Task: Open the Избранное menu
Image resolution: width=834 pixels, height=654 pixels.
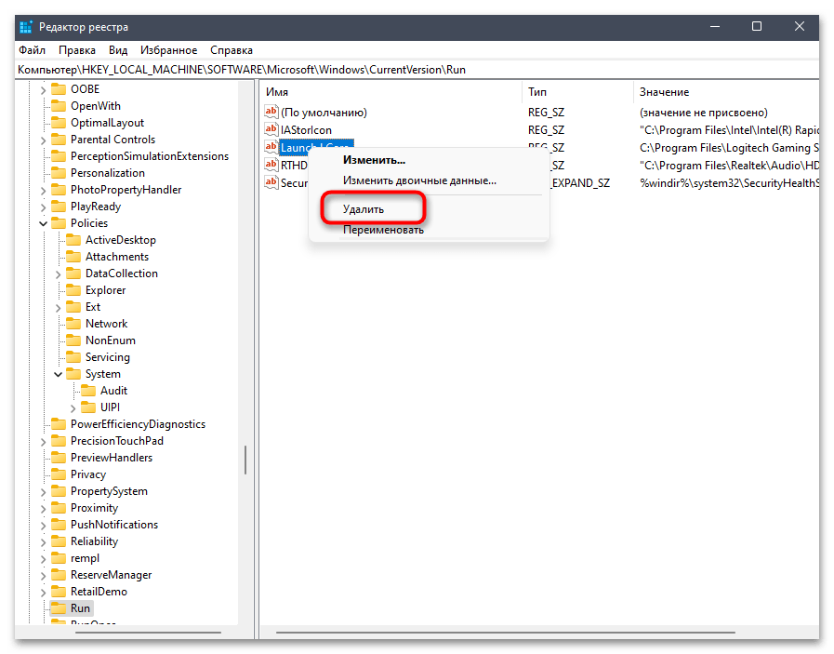Action: [168, 50]
